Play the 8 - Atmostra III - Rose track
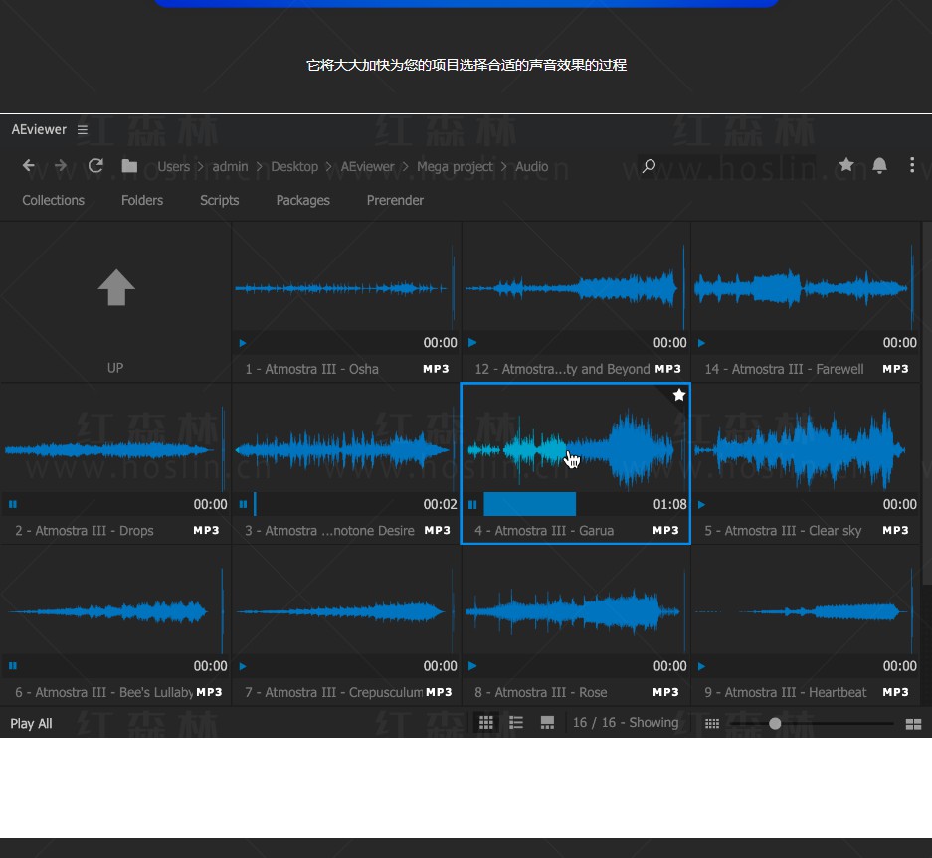This screenshot has height=858, width=932. tap(472, 666)
